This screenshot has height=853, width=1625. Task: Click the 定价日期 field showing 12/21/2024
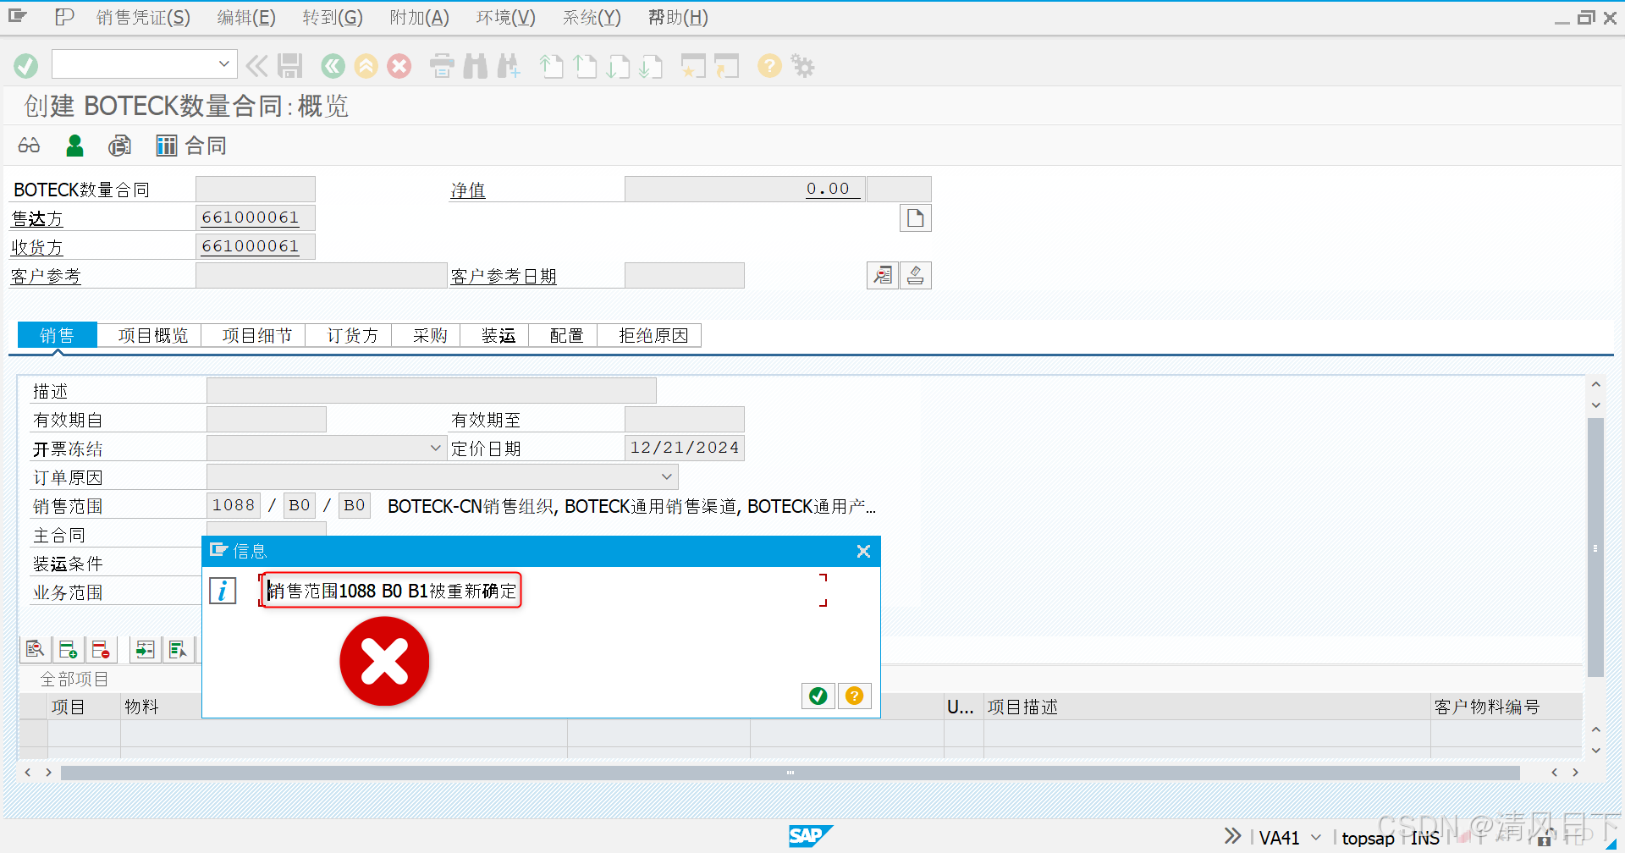(x=685, y=448)
